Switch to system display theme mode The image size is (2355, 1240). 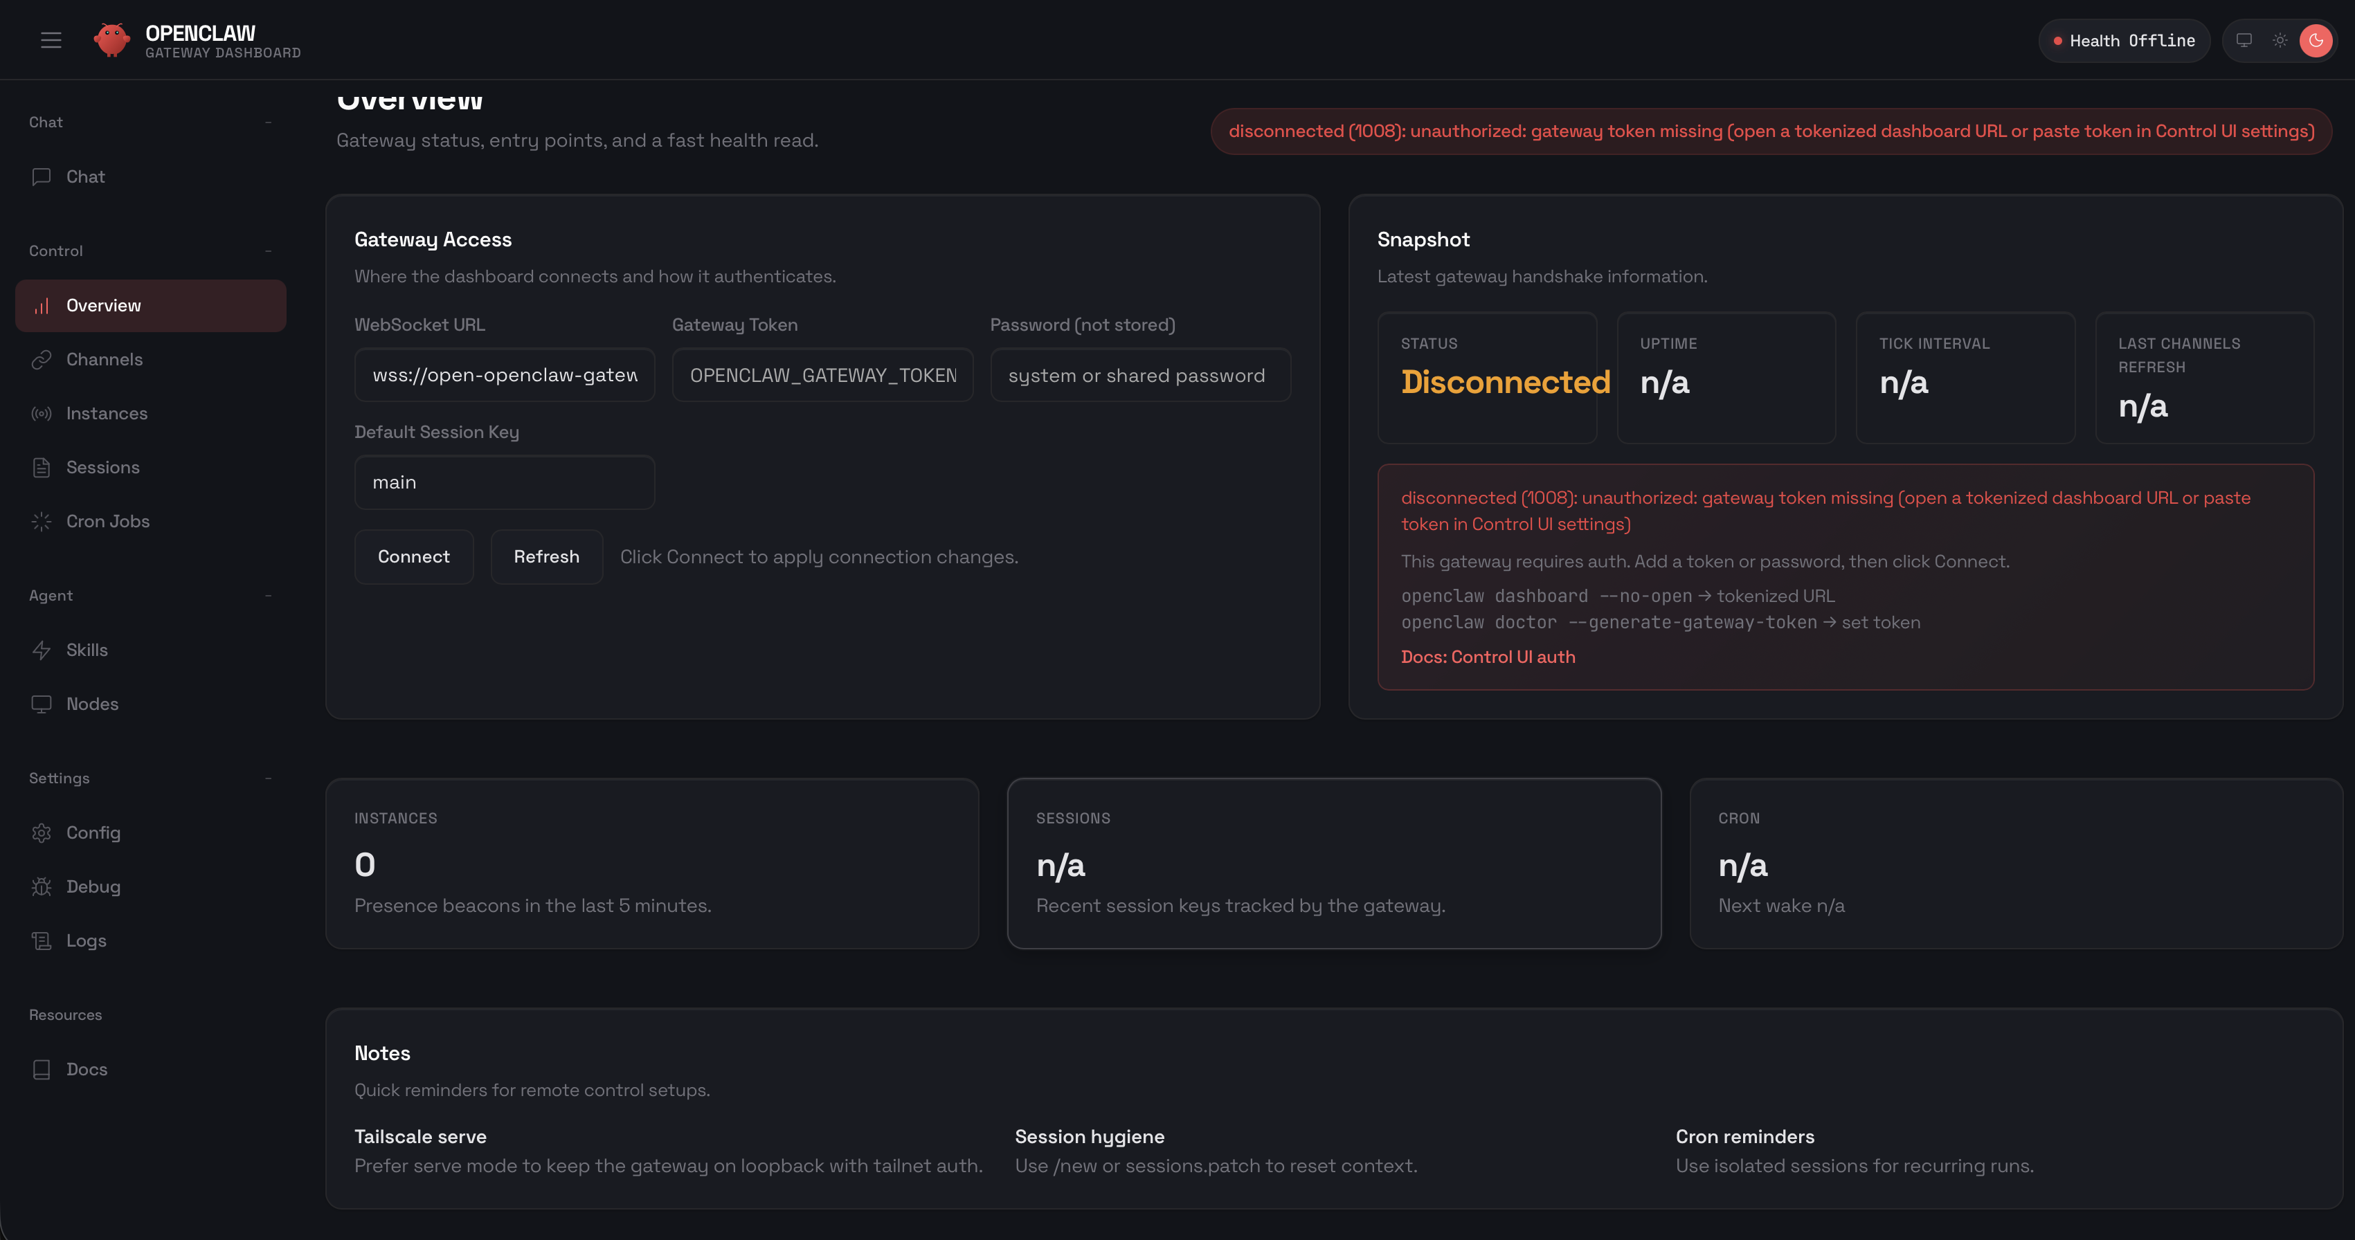tap(2244, 41)
